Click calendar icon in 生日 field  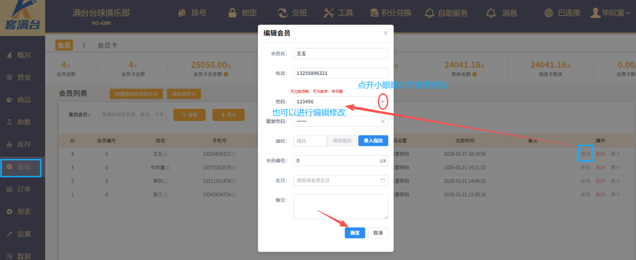pyautogui.click(x=383, y=180)
